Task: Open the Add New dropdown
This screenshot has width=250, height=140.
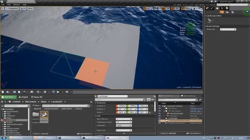Action: click(9, 97)
